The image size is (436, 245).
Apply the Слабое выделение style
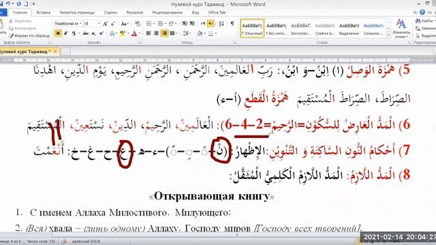[x=325, y=29]
